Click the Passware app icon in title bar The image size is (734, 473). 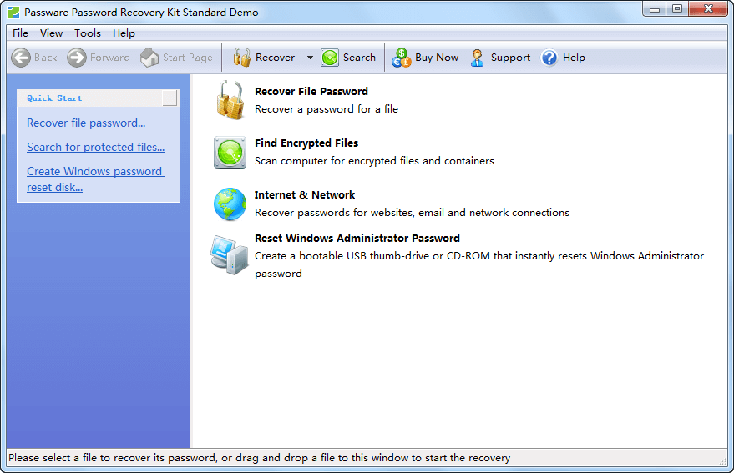pos(13,13)
